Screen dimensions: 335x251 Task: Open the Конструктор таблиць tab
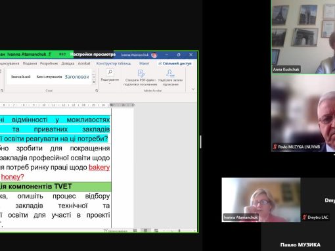tap(114, 64)
